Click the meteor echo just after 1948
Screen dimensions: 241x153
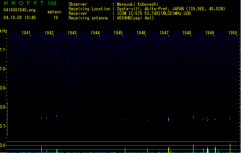coord(193,117)
